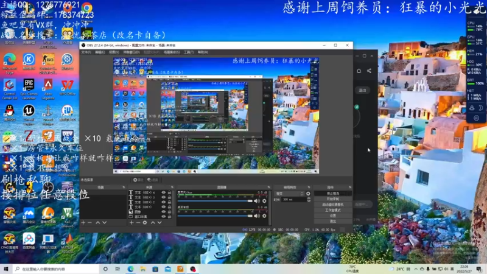The height and width of the screenshot is (274, 487).
Task: Click start virtual camera button
Action: click(x=332, y=205)
